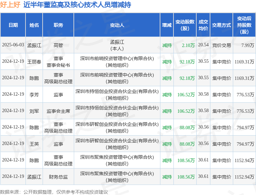Click the 增减 column header
This screenshot has width=256, height=195.
coord(167,25)
